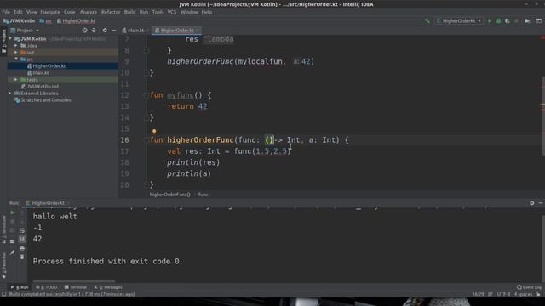The image size is (545, 306).
Task: Open the Build menu
Action: (130, 12)
